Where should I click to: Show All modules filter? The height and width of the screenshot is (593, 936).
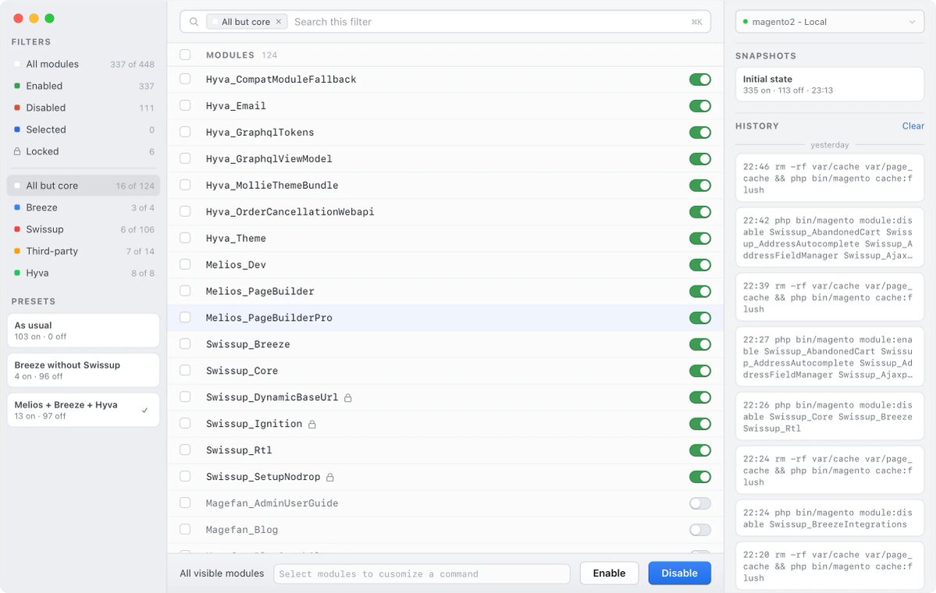click(84, 65)
